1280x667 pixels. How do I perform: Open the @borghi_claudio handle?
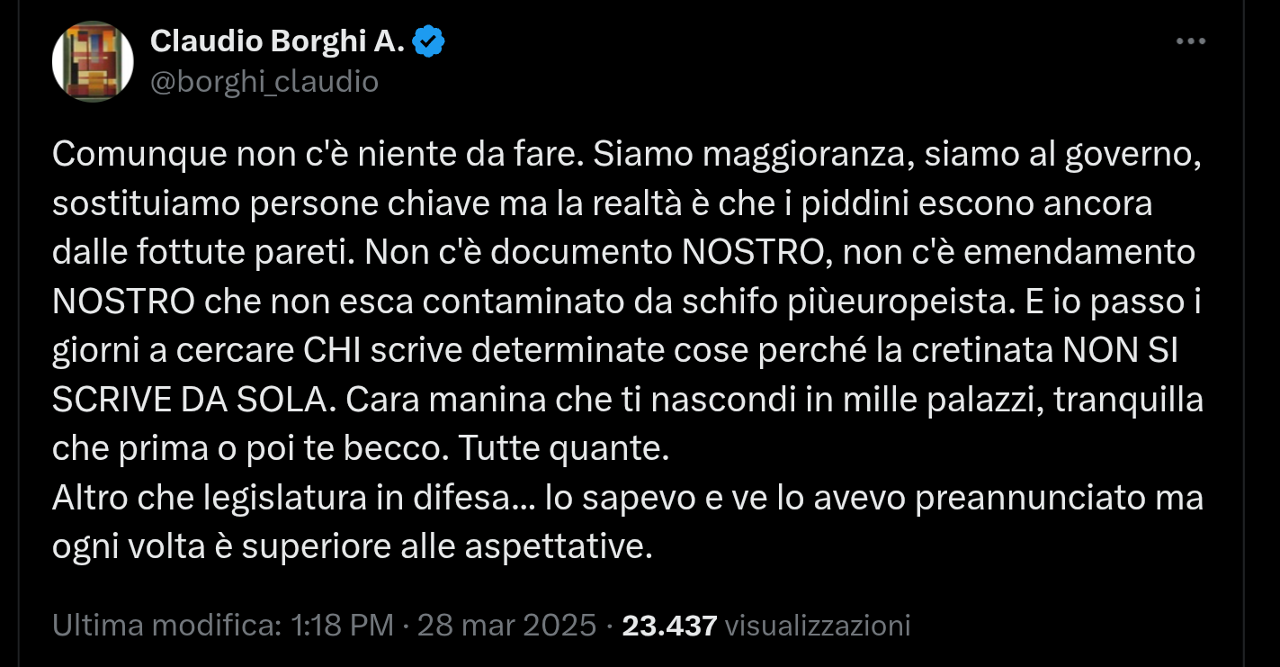tap(265, 82)
